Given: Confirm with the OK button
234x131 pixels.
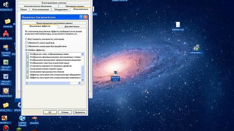Looking at the screenshot, I should pos(50,112).
